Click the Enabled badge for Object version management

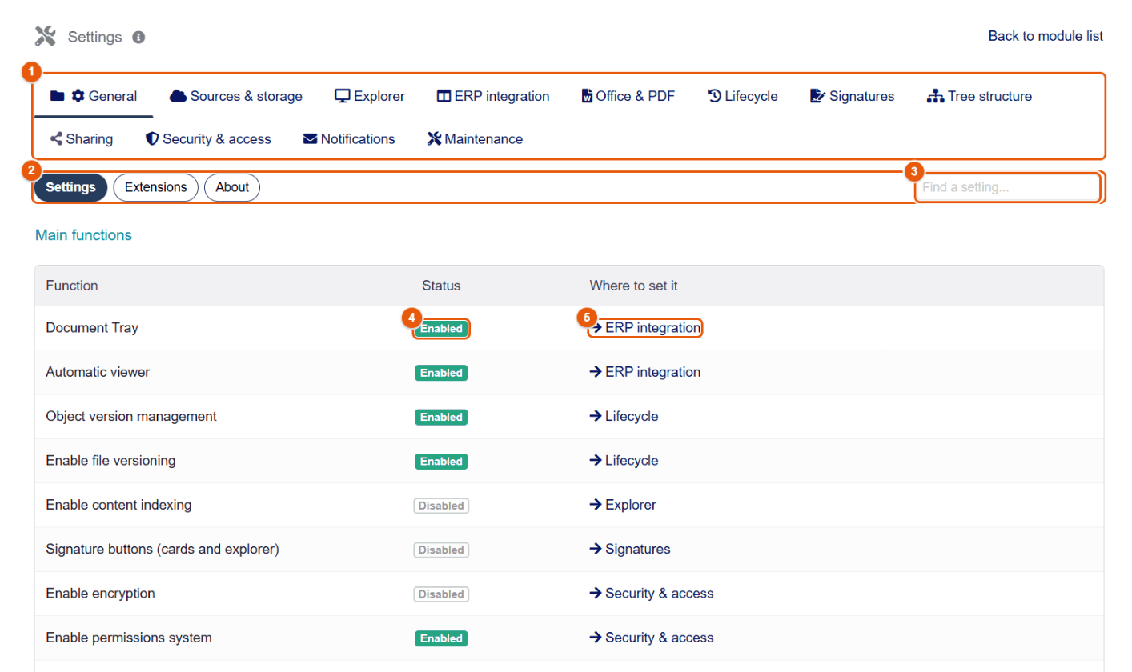point(441,417)
